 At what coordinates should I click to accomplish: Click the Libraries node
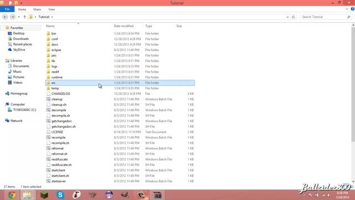(16, 61)
